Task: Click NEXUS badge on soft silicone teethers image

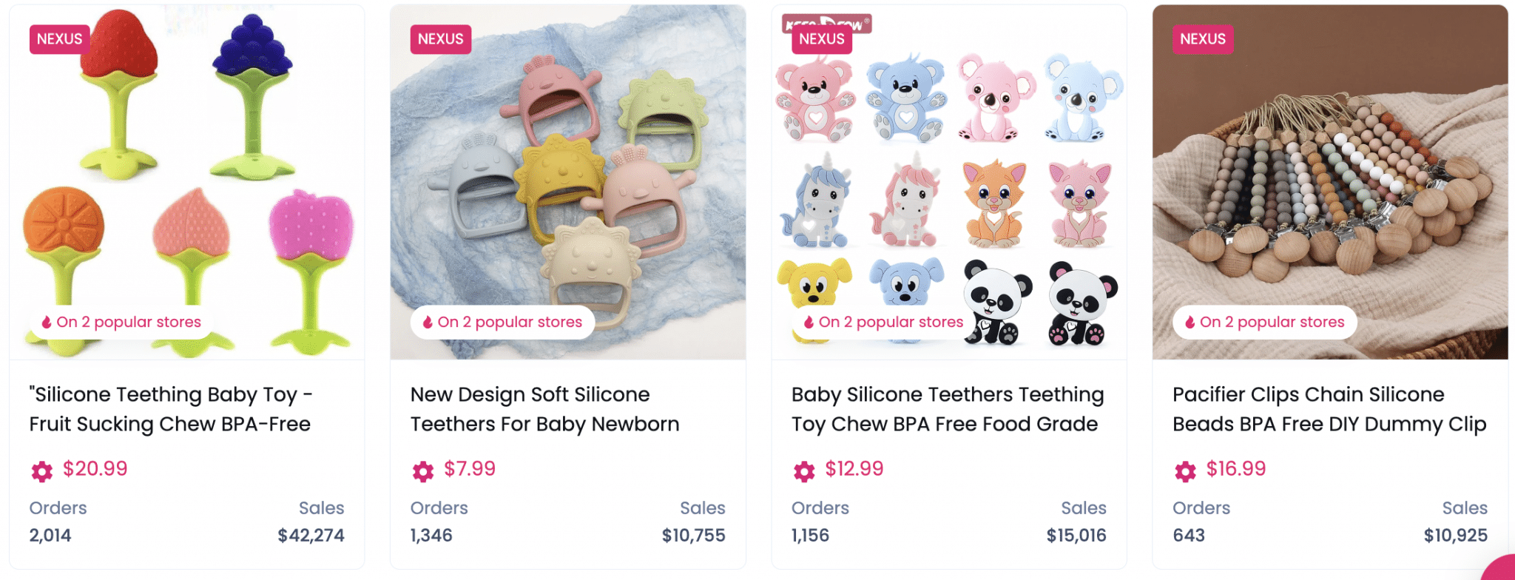Action: tap(440, 39)
